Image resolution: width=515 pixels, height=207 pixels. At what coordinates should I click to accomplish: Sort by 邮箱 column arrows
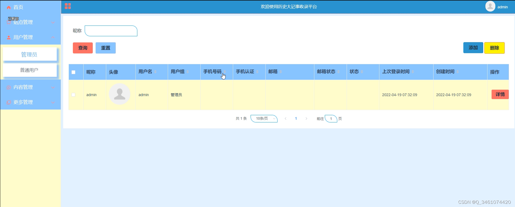click(281, 72)
